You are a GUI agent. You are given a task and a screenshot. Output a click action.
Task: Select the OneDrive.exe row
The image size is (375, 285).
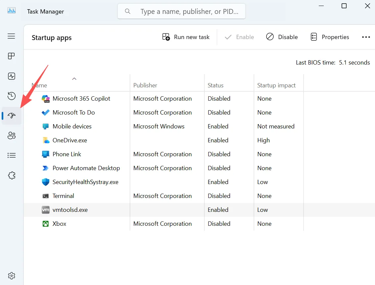point(199,140)
